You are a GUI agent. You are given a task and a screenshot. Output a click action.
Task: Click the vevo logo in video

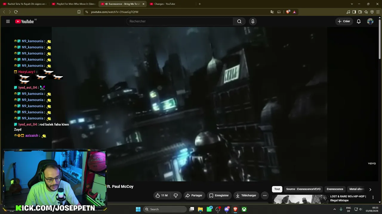372,163
